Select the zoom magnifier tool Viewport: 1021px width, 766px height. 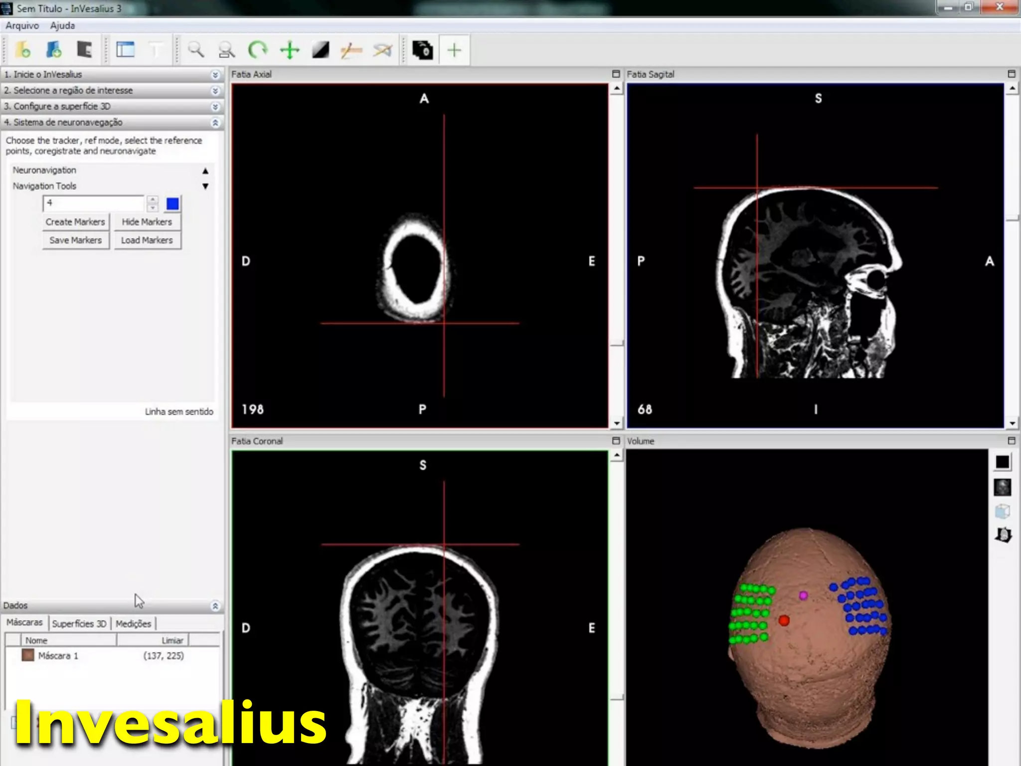pos(195,50)
